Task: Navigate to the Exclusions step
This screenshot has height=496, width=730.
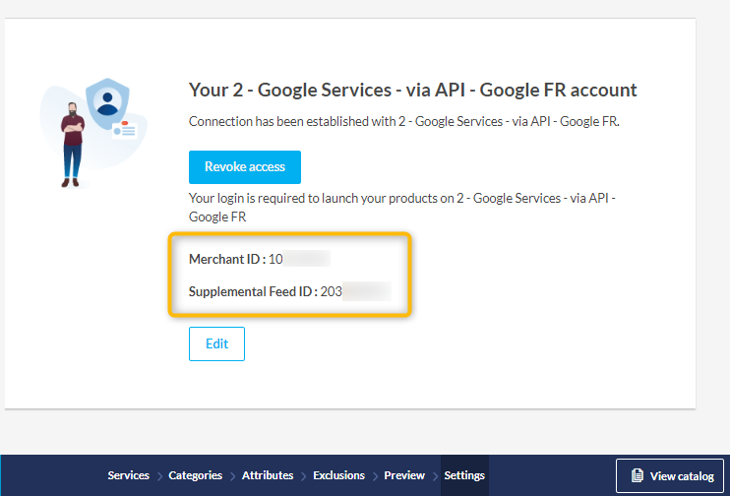Action: pyautogui.click(x=338, y=475)
